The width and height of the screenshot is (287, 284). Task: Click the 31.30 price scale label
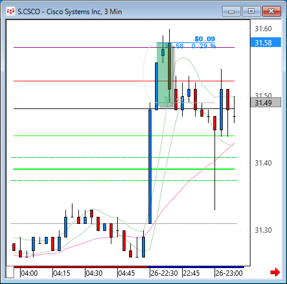click(263, 230)
